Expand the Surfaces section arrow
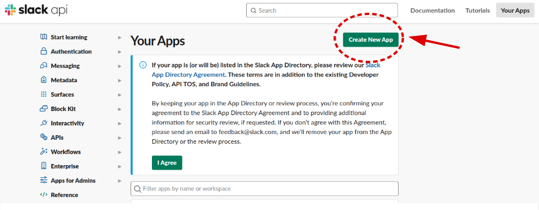 pos(120,95)
